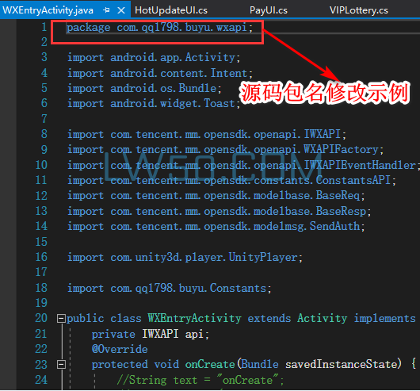Click import android.os.Bundle line
Image resolution: width=420 pixels, height=391 pixels.
click(144, 88)
